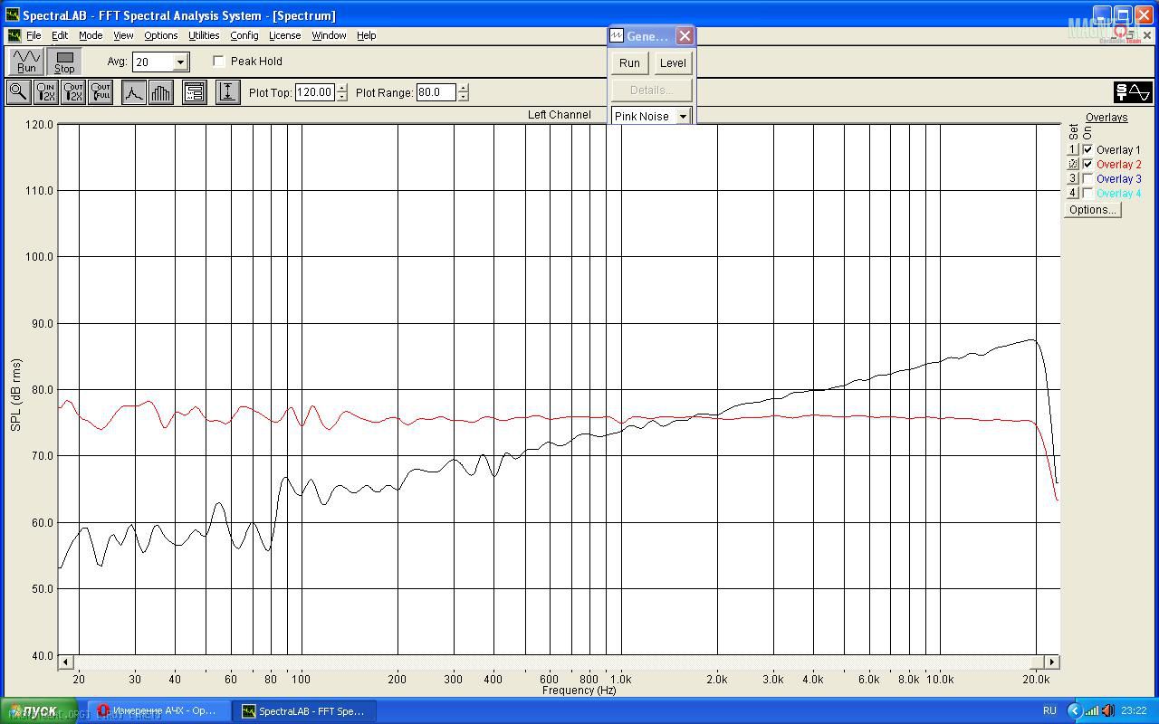Viewport: 1159px width, 724px height.
Task: Click the generator Level button
Action: click(x=673, y=63)
